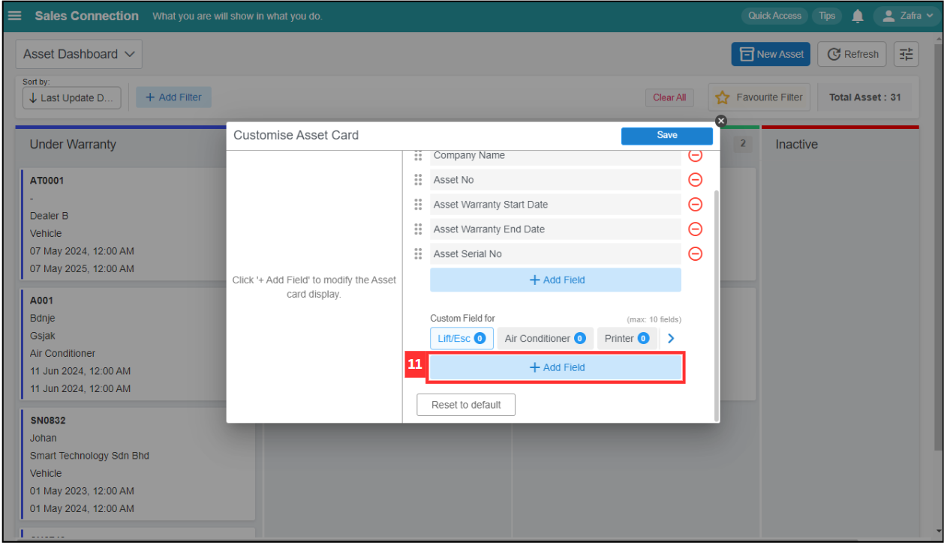Click the Under Warranty column header
Image resolution: width=947 pixels, height=545 pixels.
[73, 145]
